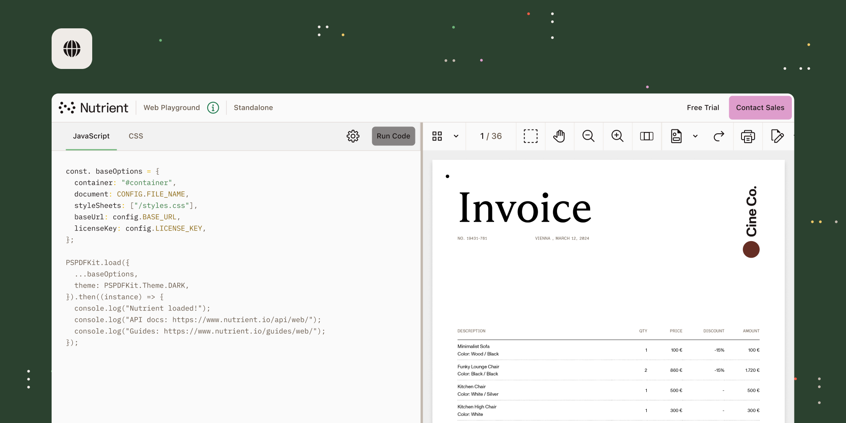Click the globe icon tile
This screenshot has height=423, width=846.
72,49
